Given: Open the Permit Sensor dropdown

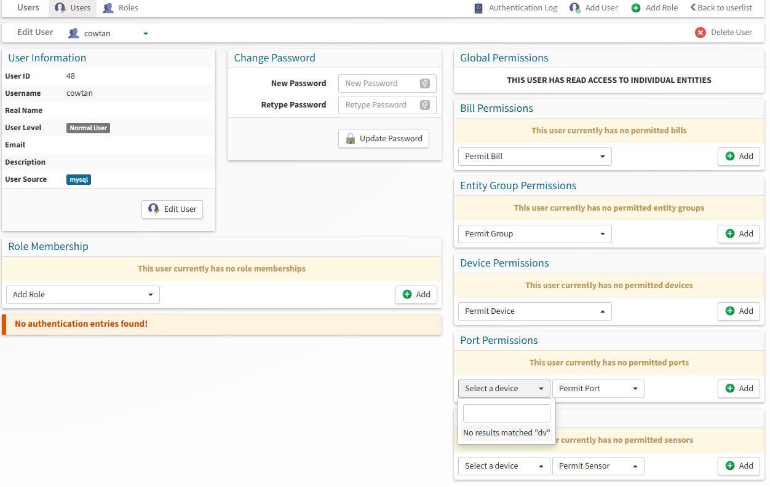Looking at the screenshot, I should coord(598,466).
